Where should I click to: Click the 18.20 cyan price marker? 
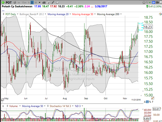141,30
